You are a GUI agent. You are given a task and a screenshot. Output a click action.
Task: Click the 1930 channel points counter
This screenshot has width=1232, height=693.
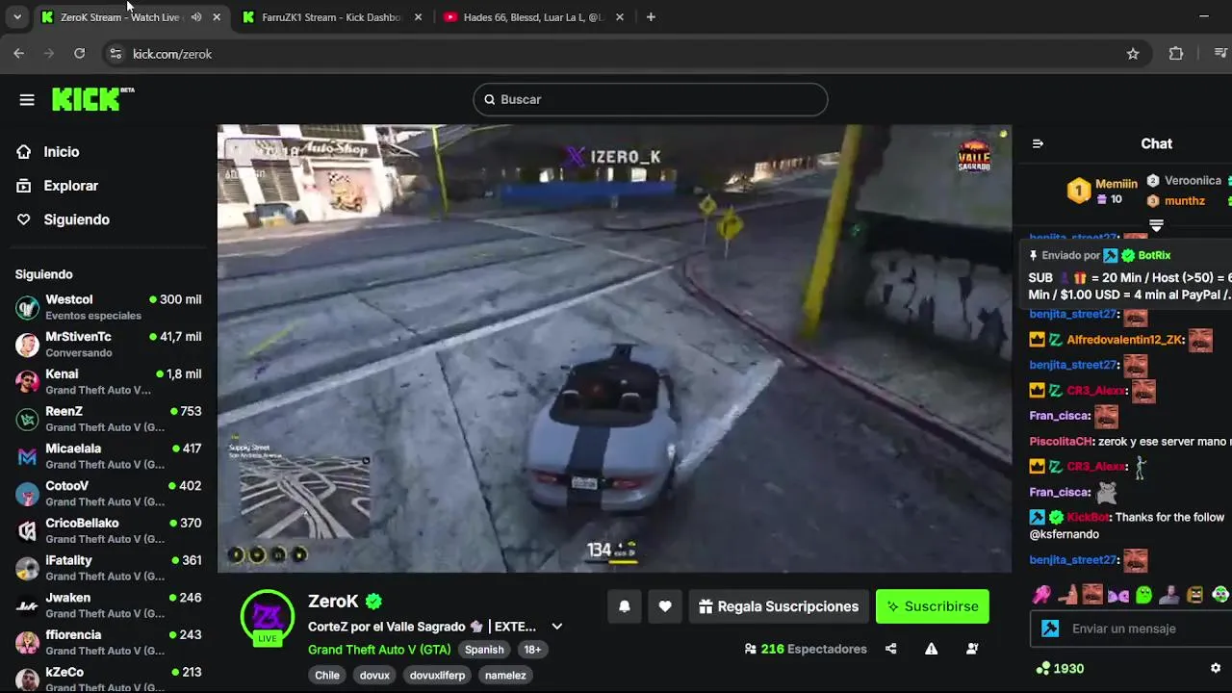(x=1060, y=668)
